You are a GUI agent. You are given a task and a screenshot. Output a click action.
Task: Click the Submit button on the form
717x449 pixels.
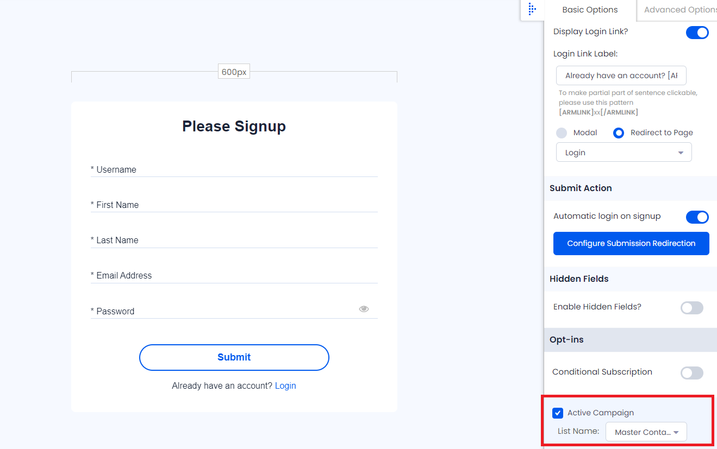click(234, 357)
